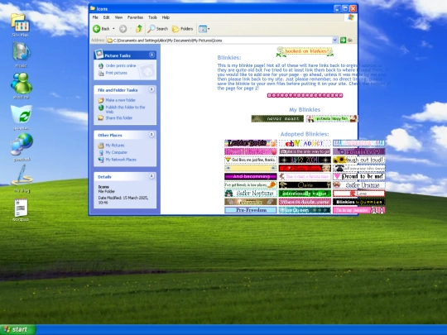Click Order prints online link
447x335 pixels.
tap(121, 65)
